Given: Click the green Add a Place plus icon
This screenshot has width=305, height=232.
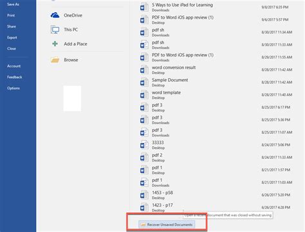Looking at the screenshot, I should pyautogui.click(x=55, y=44).
